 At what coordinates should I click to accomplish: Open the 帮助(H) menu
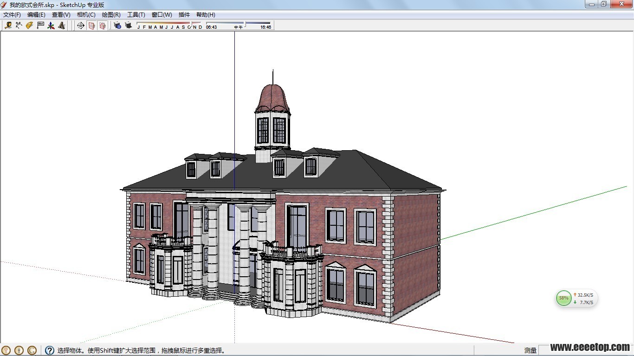point(206,15)
